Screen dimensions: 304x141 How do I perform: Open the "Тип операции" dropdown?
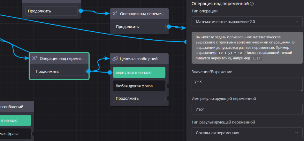click(x=247, y=22)
